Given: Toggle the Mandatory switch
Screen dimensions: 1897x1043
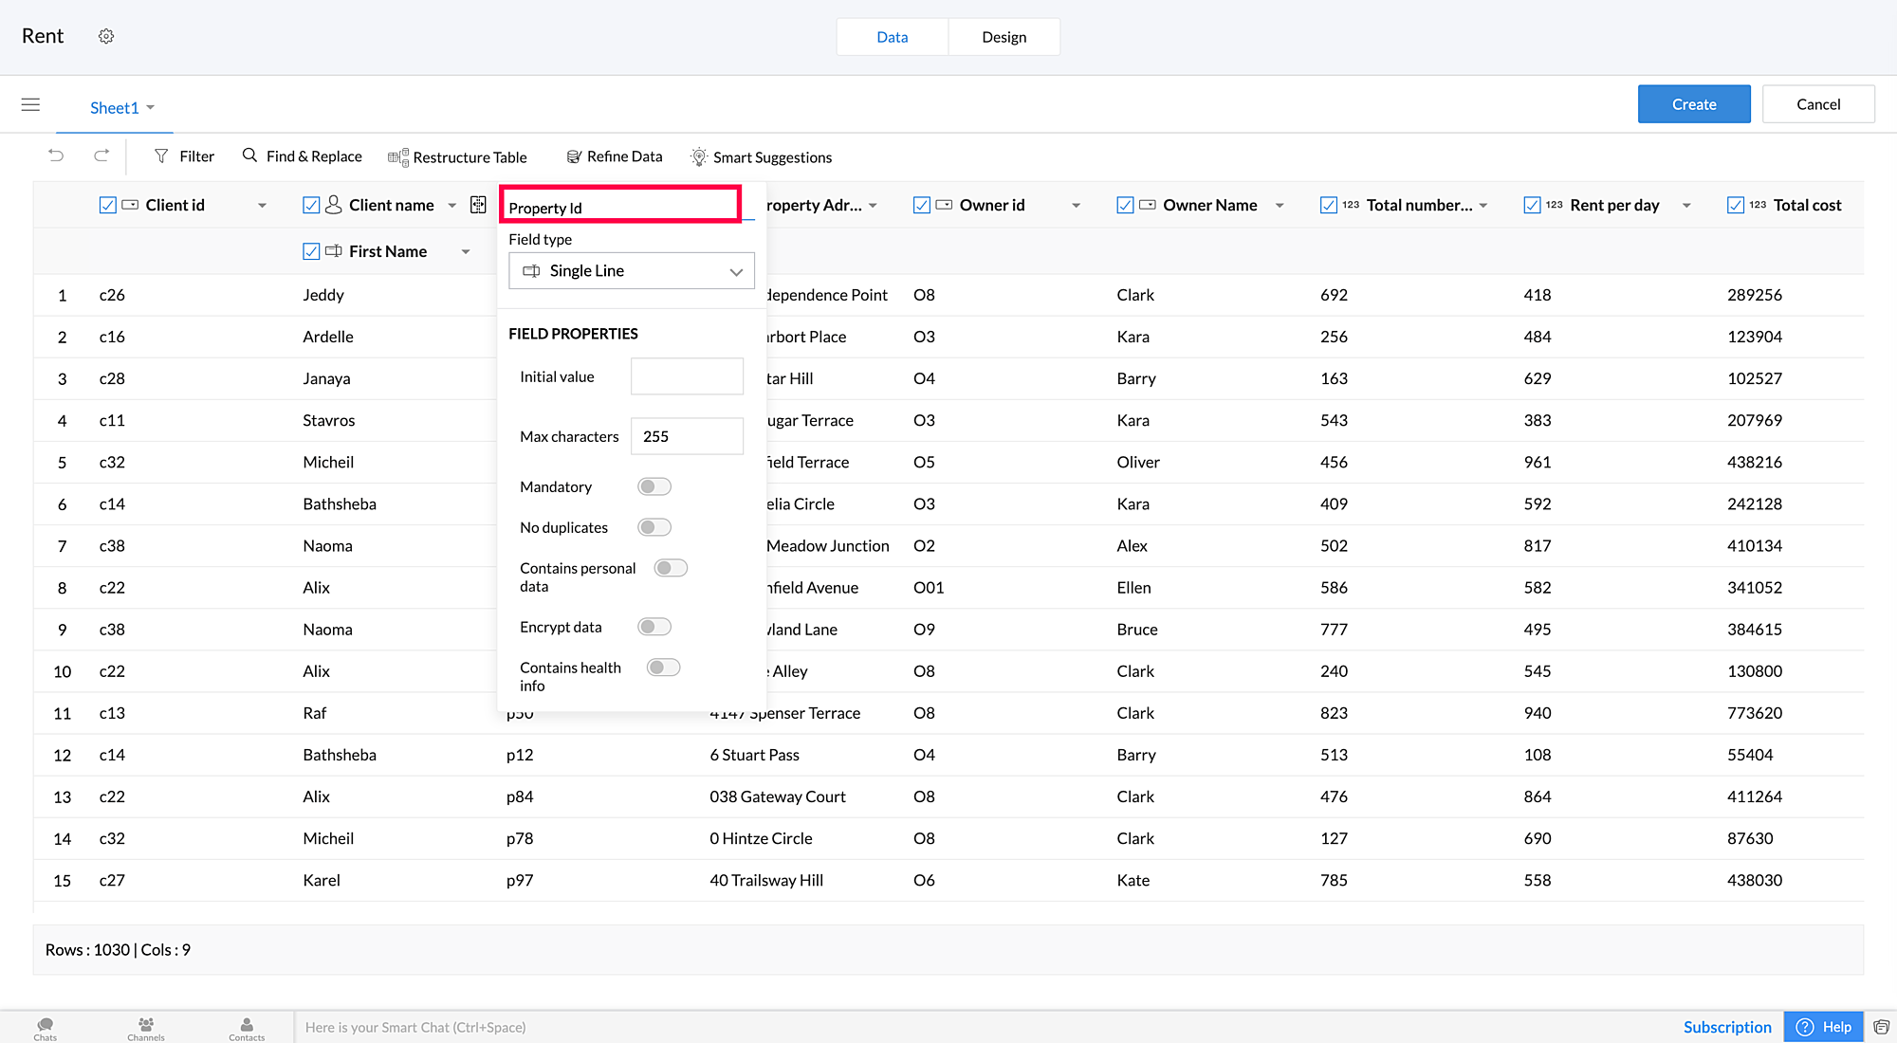Looking at the screenshot, I should 654,486.
